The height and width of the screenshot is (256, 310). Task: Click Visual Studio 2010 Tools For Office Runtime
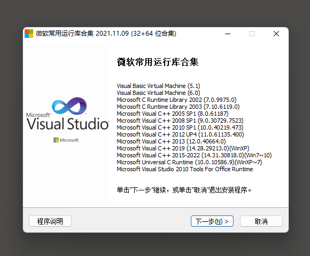point(185,169)
